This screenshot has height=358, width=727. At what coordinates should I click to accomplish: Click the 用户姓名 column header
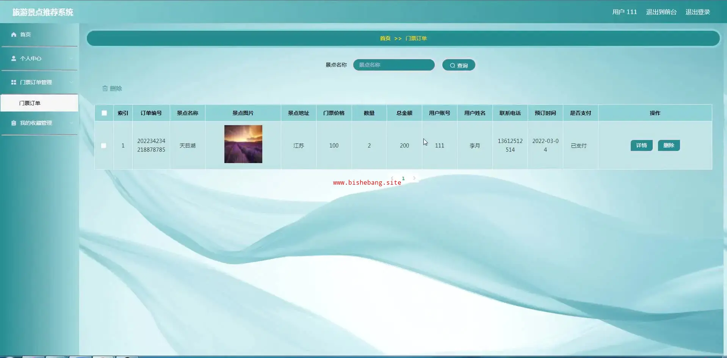[475, 113]
